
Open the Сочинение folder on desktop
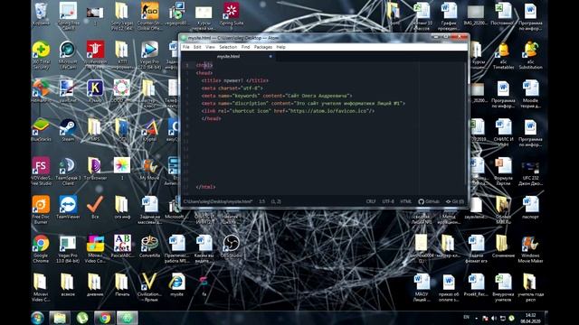[x=503, y=246]
